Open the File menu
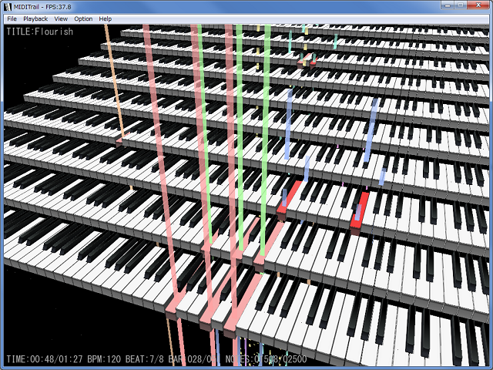 coord(12,18)
